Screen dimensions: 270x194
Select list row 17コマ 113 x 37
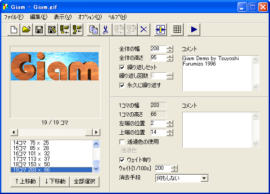click(x=51, y=159)
